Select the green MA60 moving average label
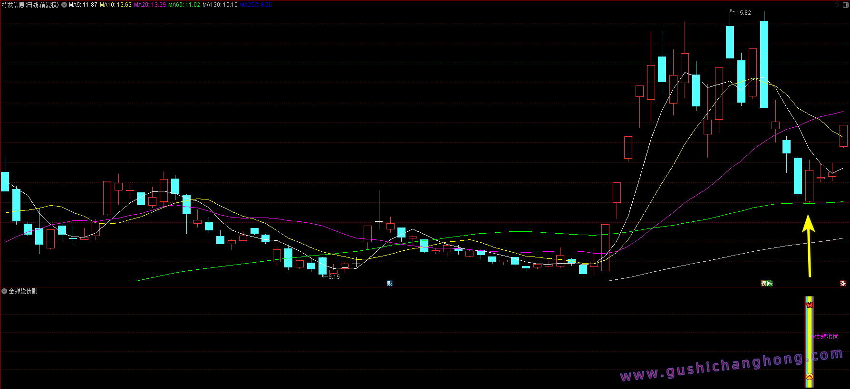The height and width of the screenshot is (389, 850). tap(184, 5)
